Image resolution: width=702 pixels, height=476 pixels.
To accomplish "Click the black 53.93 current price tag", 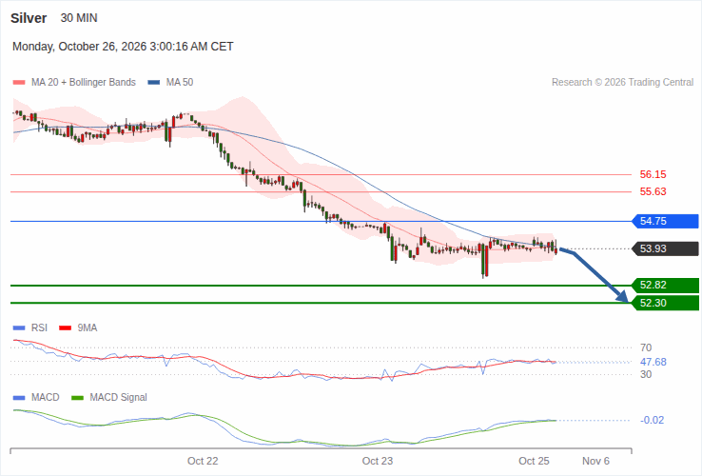I will tap(665, 248).
